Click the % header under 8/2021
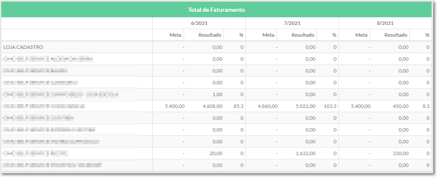This screenshot has width=437, height=177. coord(427,35)
